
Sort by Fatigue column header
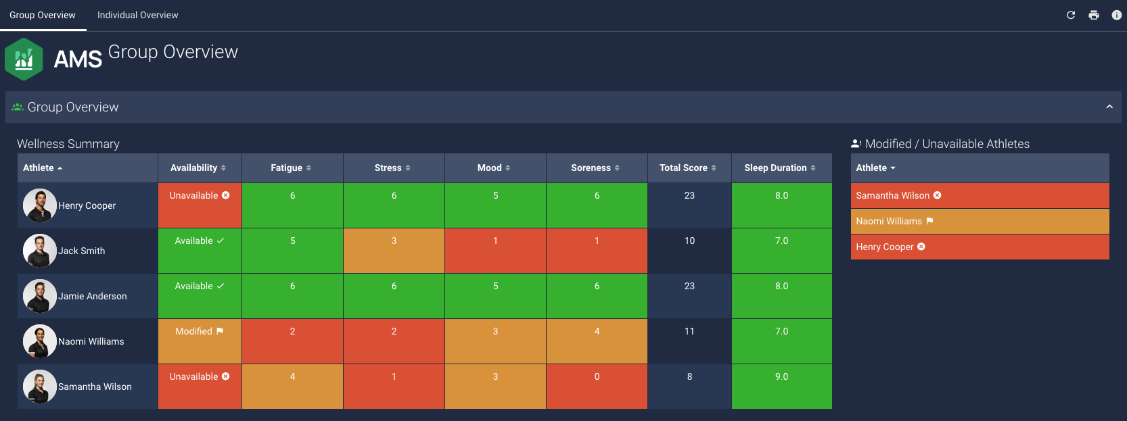(292, 168)
